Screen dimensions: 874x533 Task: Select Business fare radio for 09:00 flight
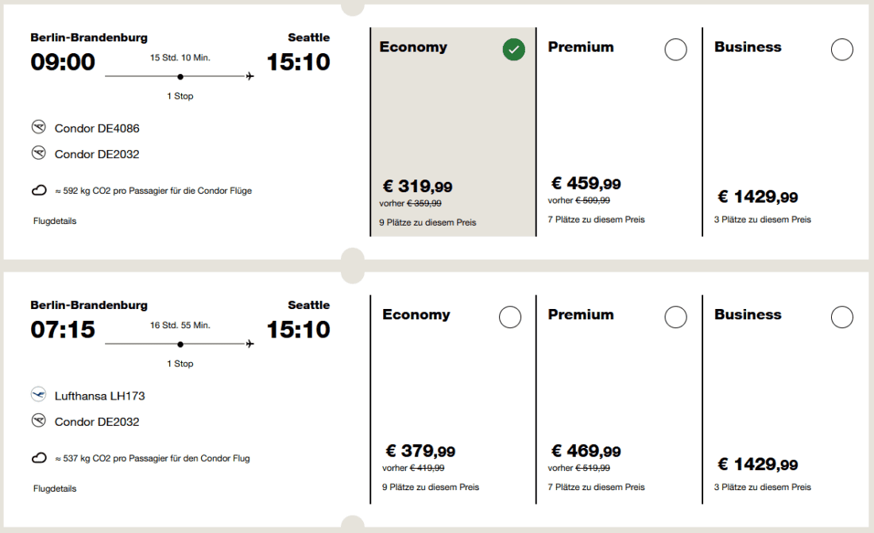click(841, 50)
